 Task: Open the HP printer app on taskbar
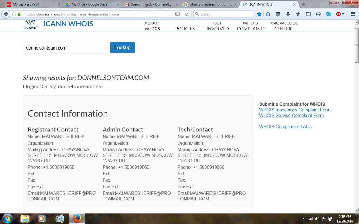pos(60,219)
